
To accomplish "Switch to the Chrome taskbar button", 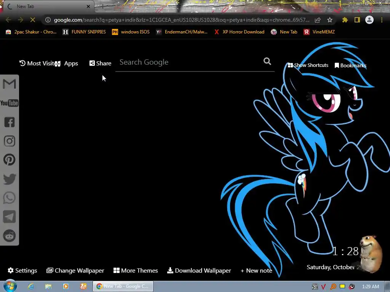I will click(x=123, y=286).
